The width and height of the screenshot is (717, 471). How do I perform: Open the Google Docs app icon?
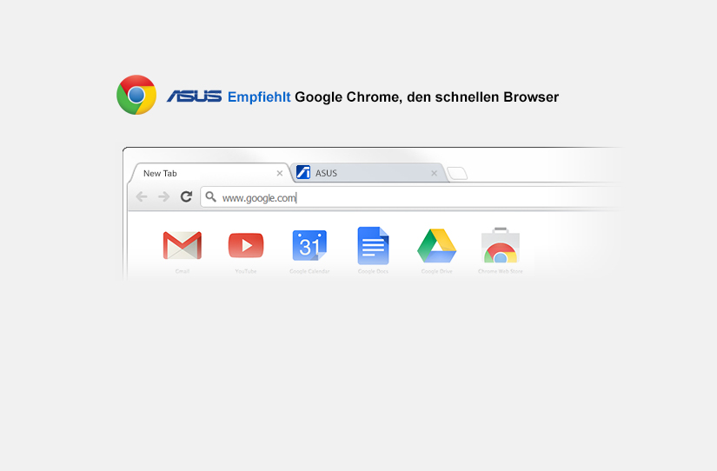[x=373, y=246]
